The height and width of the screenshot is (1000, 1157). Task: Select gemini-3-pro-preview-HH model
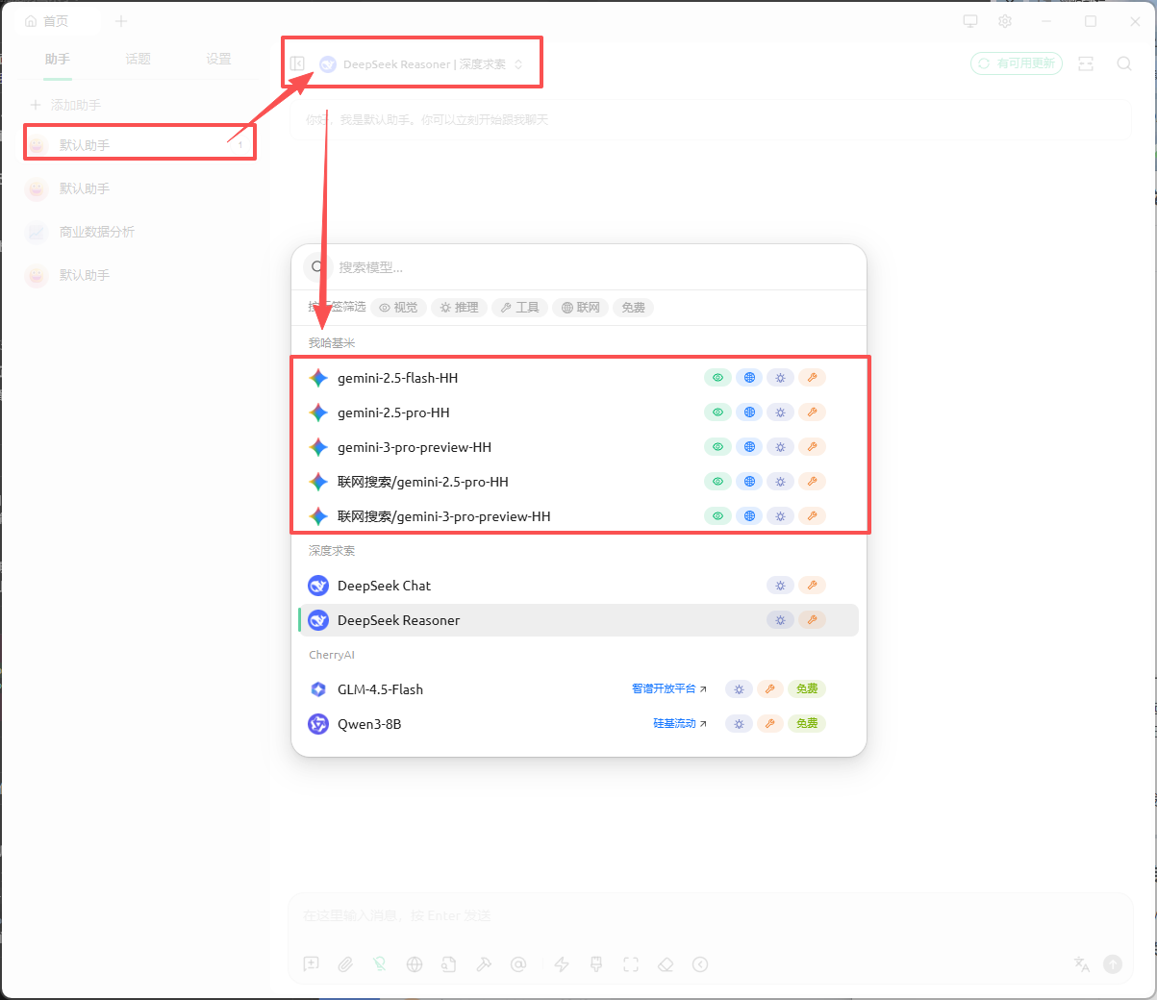tap(415, 447)
